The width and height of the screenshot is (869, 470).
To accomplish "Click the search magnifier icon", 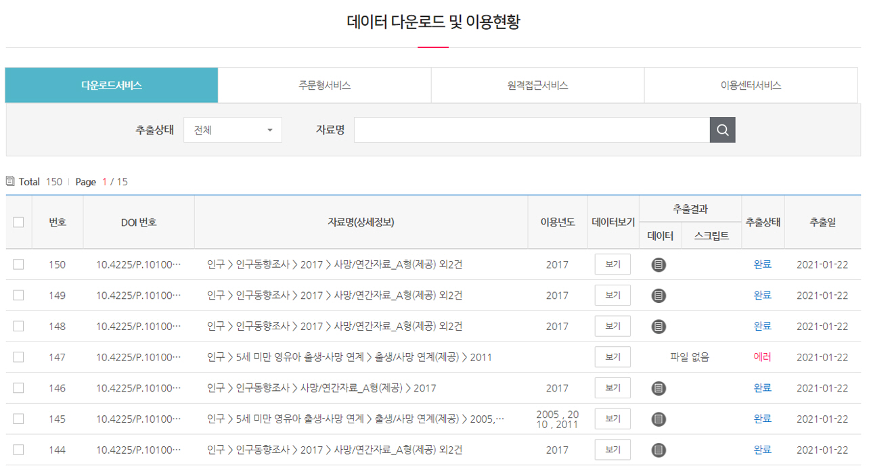I will tap(722, 130).
